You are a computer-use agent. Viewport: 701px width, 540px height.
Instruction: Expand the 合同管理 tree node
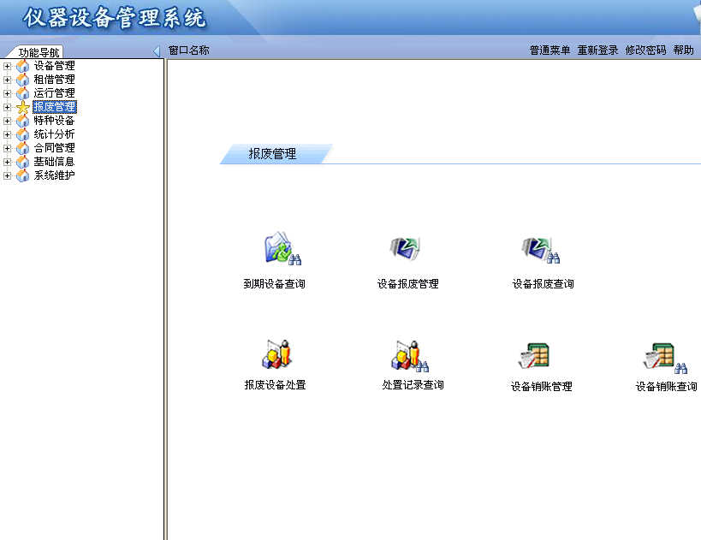click(7, 148)
